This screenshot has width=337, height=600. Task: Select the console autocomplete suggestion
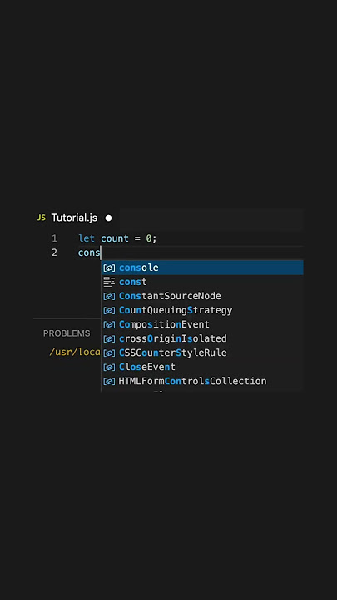(202, 267)
